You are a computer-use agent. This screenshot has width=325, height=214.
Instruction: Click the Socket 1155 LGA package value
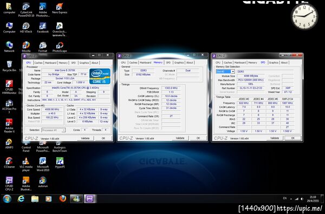[x=64, y=79]
